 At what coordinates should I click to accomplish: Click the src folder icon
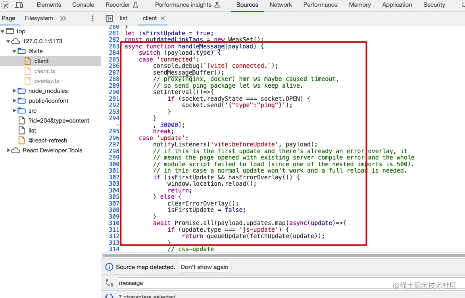(x=22, y=111)
